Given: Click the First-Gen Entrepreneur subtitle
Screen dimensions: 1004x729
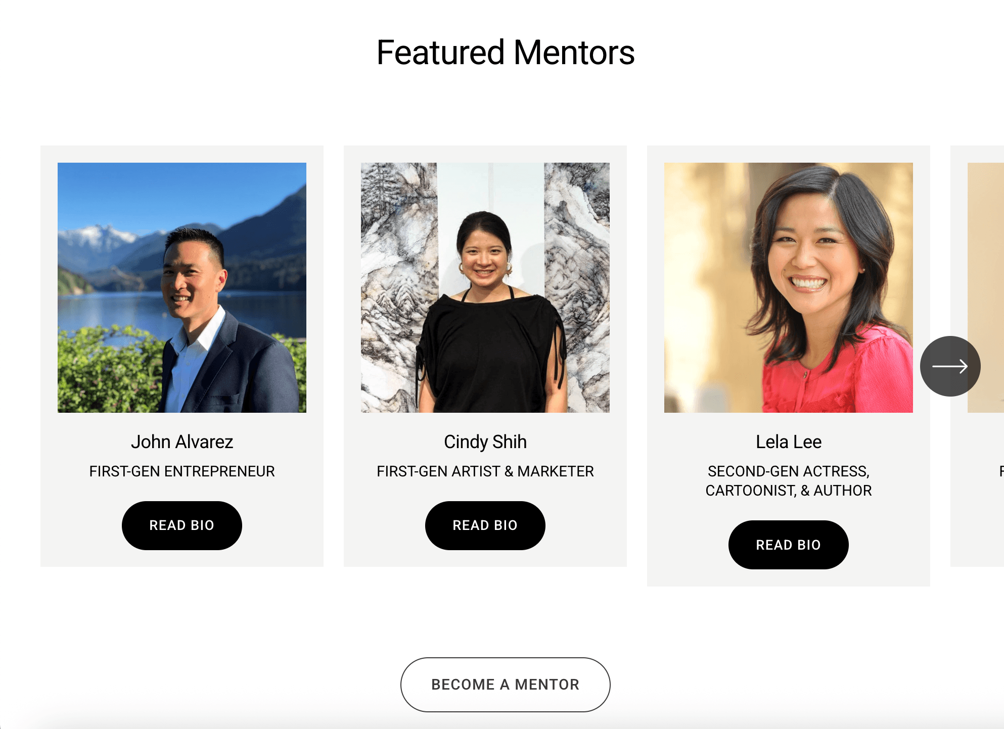Looking at the screenshot, I should [182, 471].
